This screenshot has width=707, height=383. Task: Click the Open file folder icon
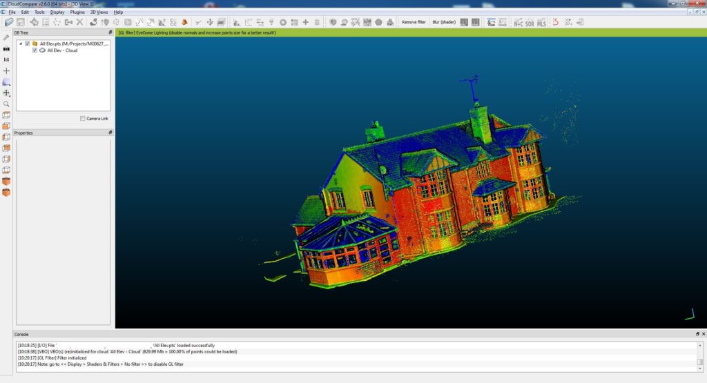click(x=9, y=22)
